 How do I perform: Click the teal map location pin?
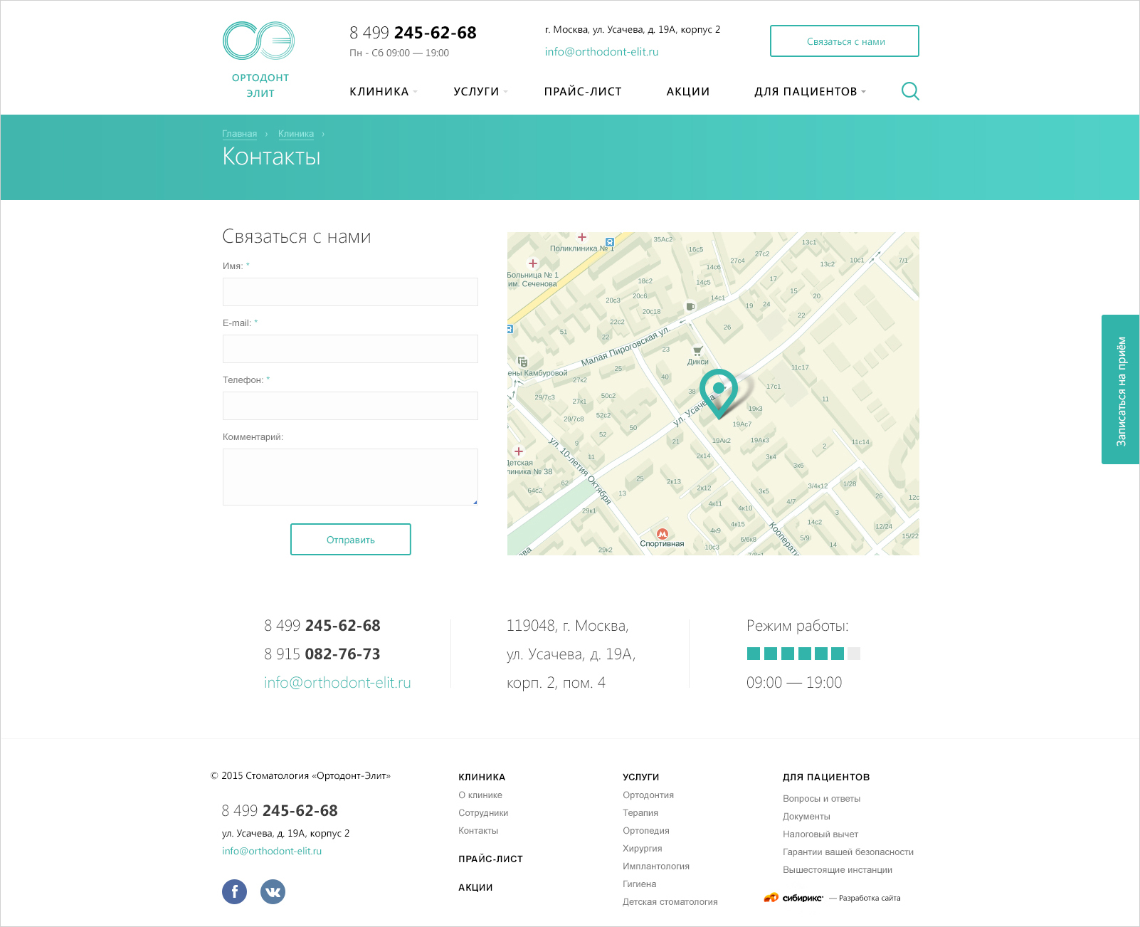tap(719, 391)
